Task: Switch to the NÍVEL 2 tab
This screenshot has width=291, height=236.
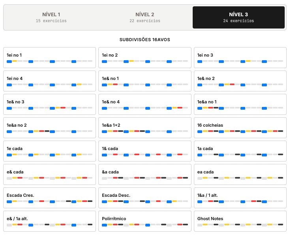Action: [x=145, y=17]
